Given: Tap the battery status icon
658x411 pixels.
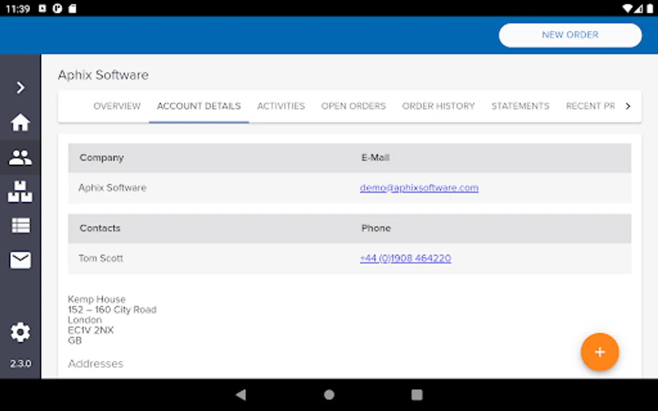Looking at the screenshot, I should point(650,8).
